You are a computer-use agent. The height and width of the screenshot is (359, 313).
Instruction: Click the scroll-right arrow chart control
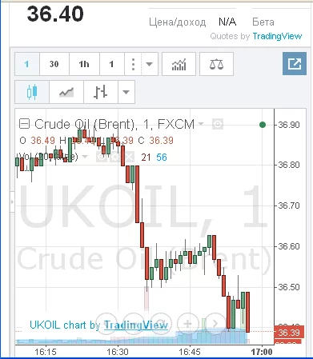215,324
